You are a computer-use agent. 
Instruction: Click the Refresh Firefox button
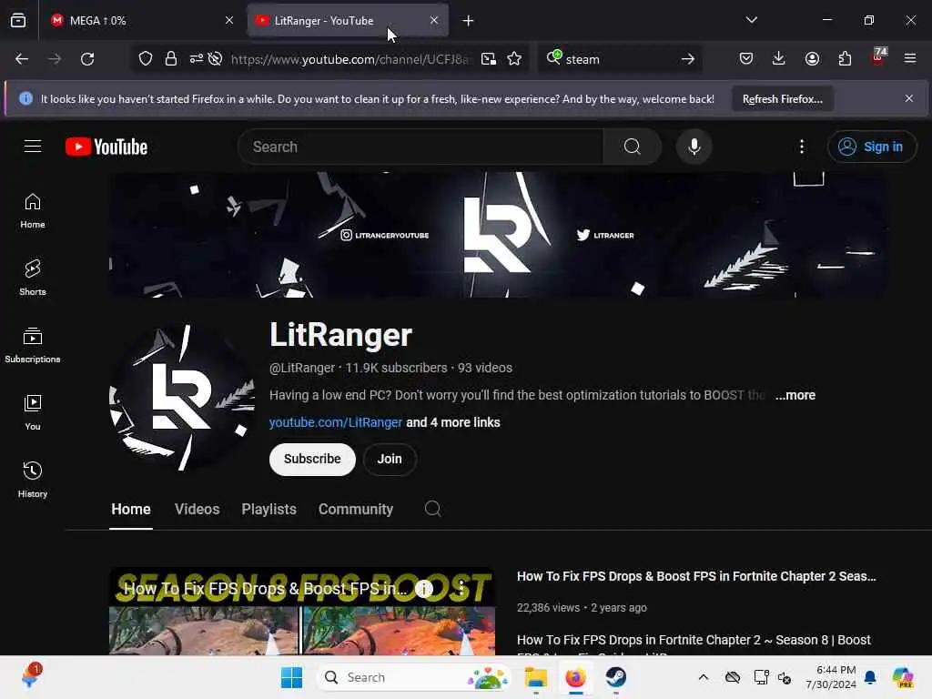click(x=782, y=99)
